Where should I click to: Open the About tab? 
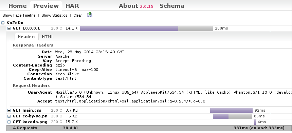pyautogui.click(x=128, y=6)
